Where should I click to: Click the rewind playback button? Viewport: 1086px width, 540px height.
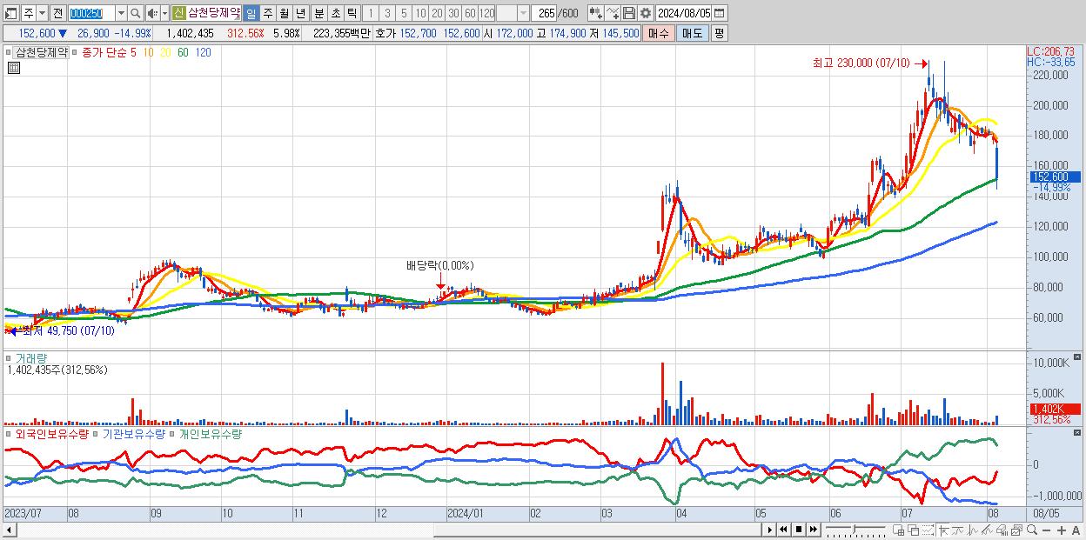pos(783,530)
